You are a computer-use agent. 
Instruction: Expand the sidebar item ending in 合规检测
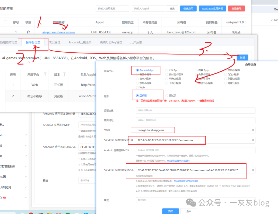coord(25,187)
